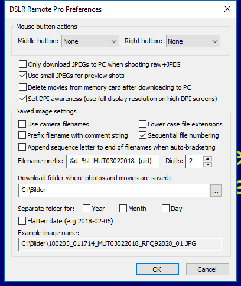Uncheck Use small JPEGs for preview shots
This screenshot has height=286, width=241.
pyautogui.click(x=22, y=76)
